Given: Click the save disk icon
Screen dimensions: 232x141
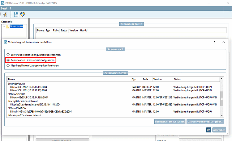Looking at the screenshot, I should 16,14.
